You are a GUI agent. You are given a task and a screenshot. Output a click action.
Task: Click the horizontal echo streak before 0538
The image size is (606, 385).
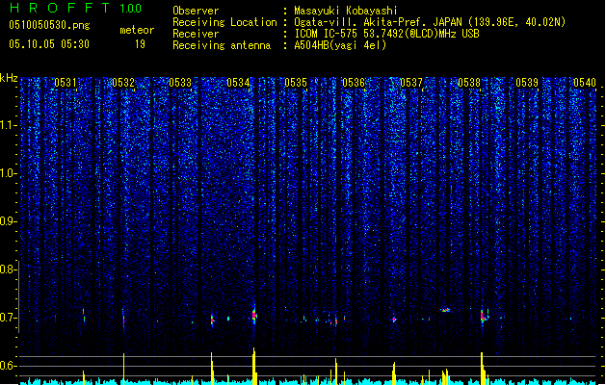446,310
